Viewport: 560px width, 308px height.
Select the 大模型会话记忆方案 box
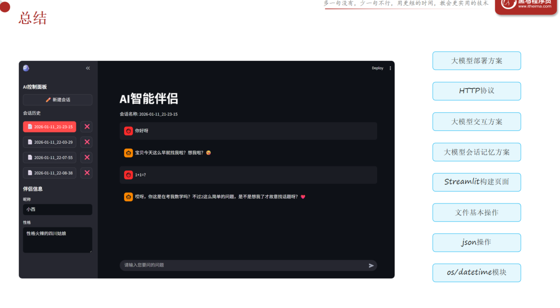[476, 152]
